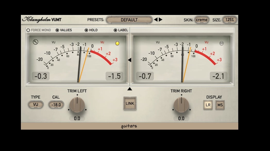Open the skin selector showing creme
270x151 pixels.
click(x=202, y=20)
